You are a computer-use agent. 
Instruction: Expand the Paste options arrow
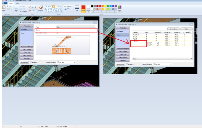[4, 12]
